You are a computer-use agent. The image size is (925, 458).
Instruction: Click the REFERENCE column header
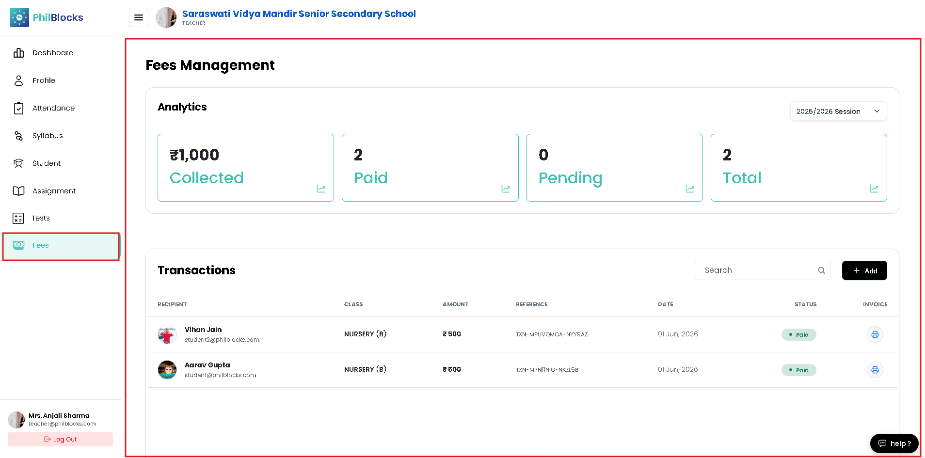click(x=532, y=304)
